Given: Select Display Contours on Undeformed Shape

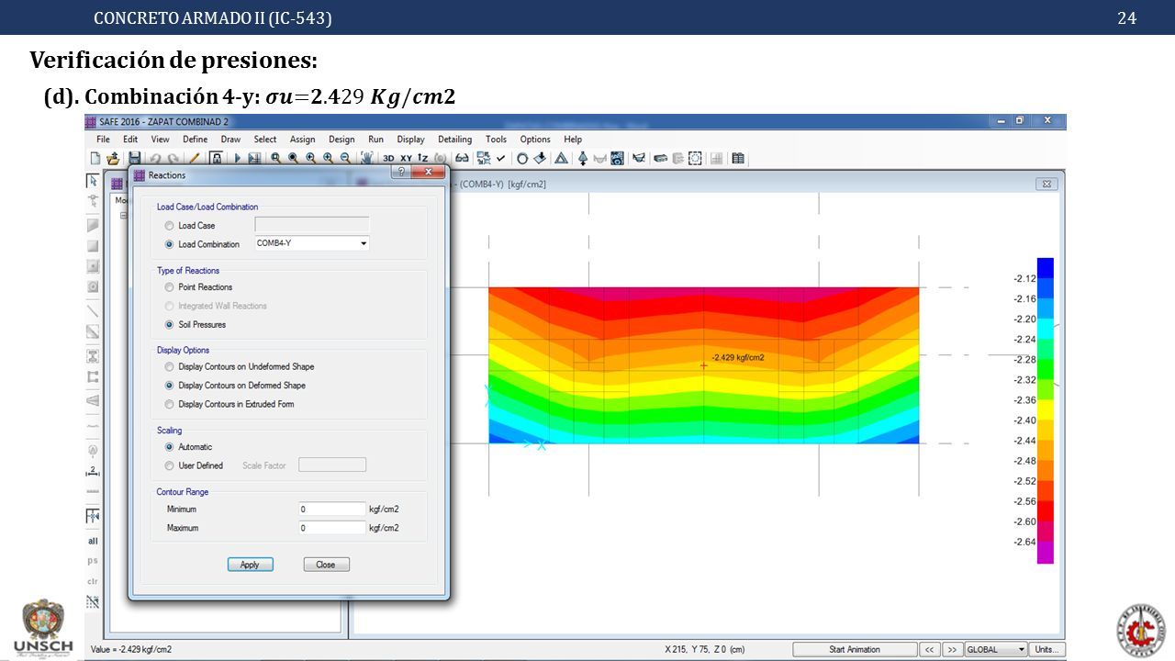Looking at the screenshot, I should 169,366.
